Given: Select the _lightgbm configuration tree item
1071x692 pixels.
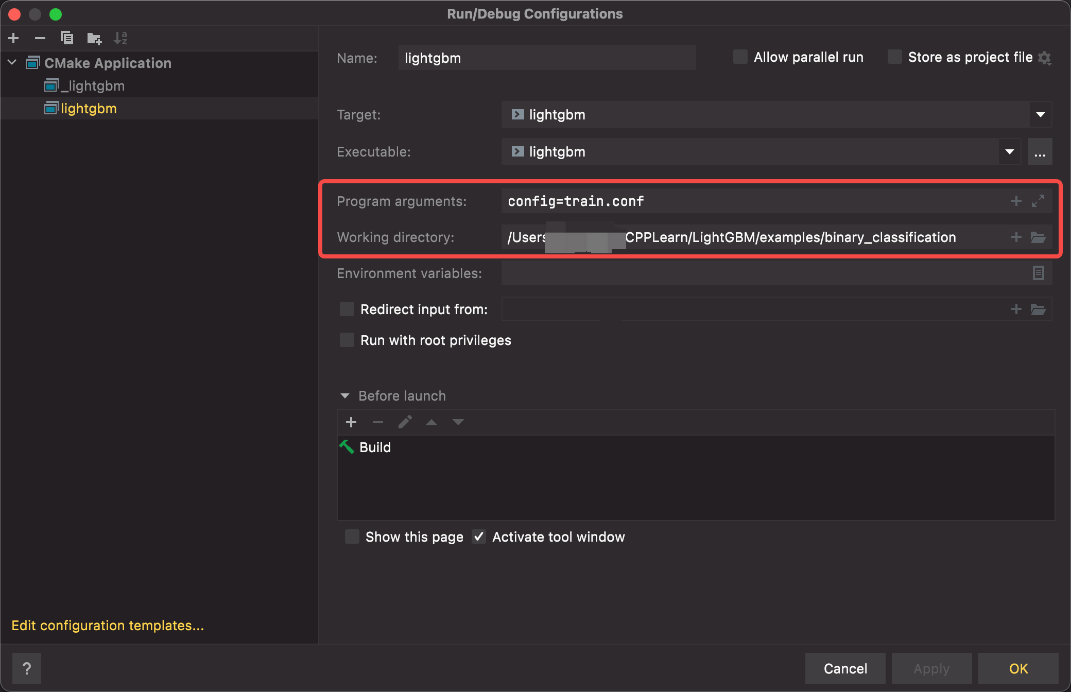Looking at the screenshot, I should click(x=85, y=86).
